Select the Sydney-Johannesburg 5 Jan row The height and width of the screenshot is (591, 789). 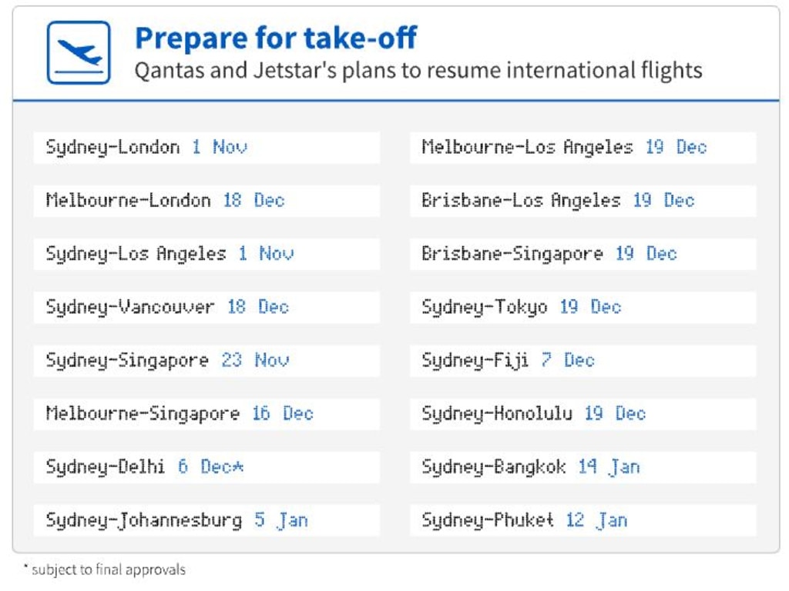206,521
